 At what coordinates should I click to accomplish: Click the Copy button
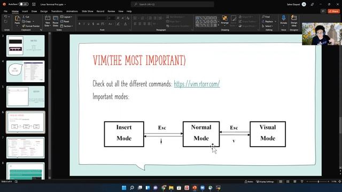click(27, 21)
